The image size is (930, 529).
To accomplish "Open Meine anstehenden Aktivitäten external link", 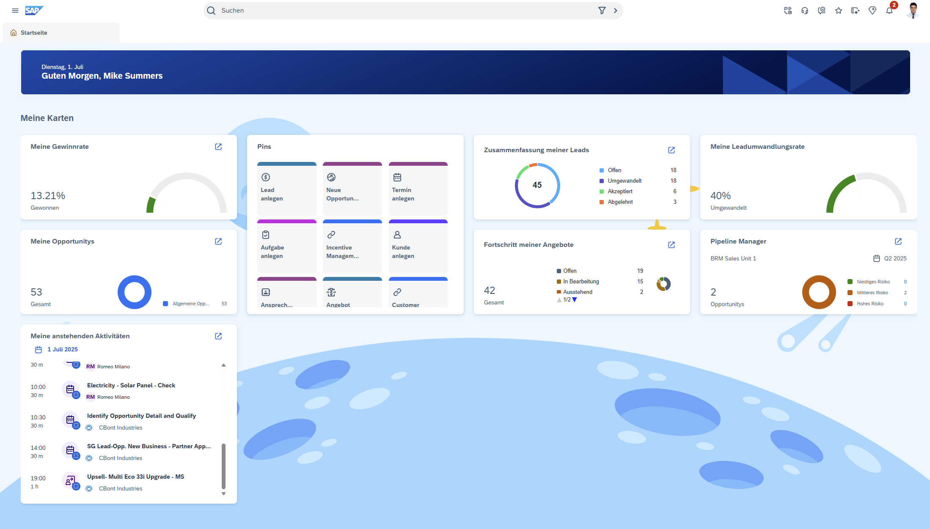I will pos(218,336).
